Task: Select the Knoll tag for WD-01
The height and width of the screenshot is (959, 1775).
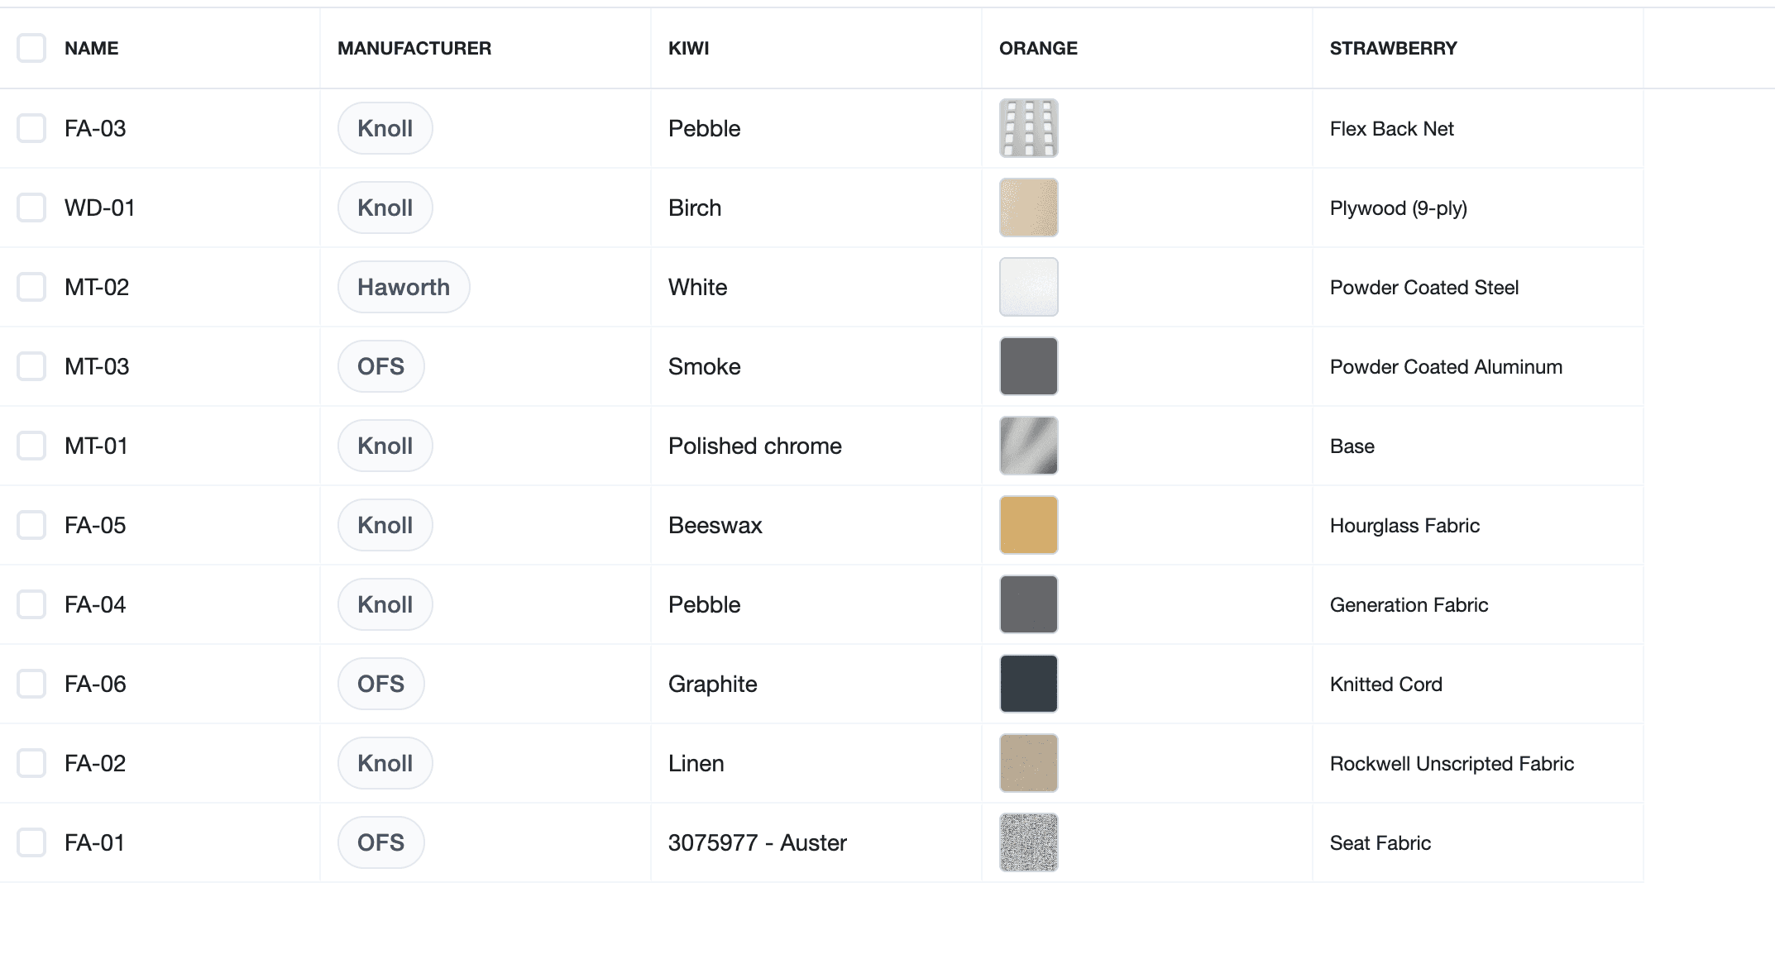Action: coord(385,208)
